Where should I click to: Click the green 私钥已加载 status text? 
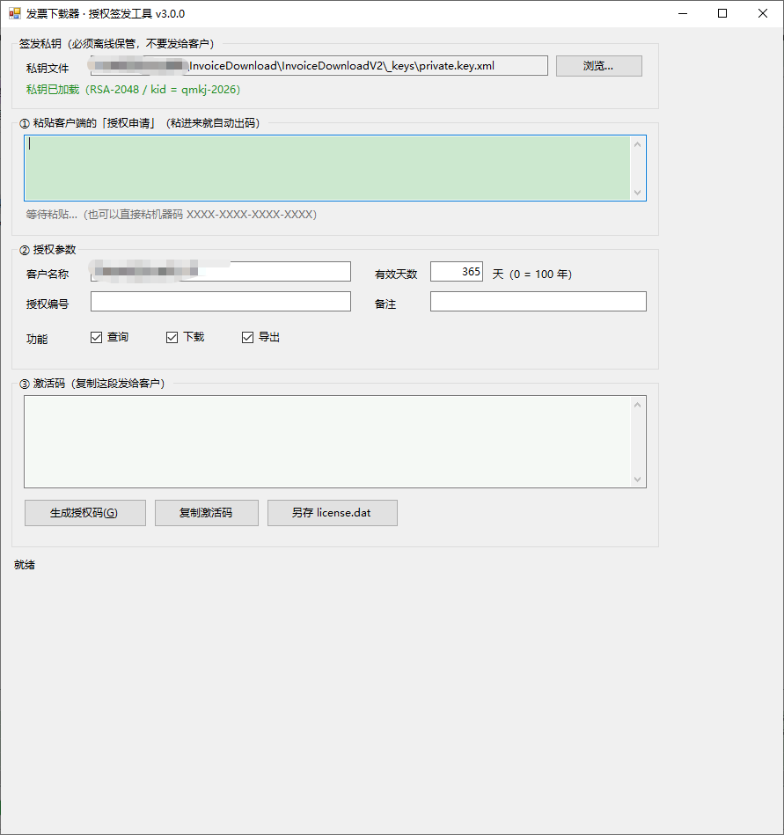click(x=133, y=90)
